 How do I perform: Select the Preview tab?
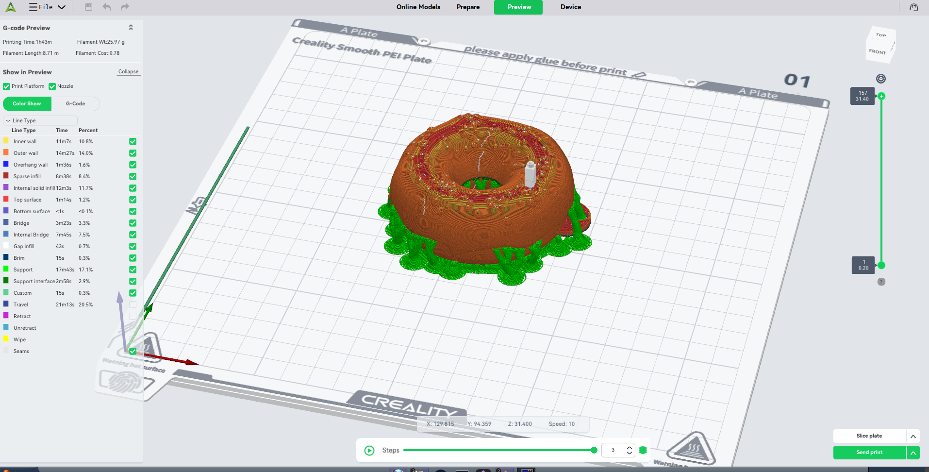click(x=518, y=7)
